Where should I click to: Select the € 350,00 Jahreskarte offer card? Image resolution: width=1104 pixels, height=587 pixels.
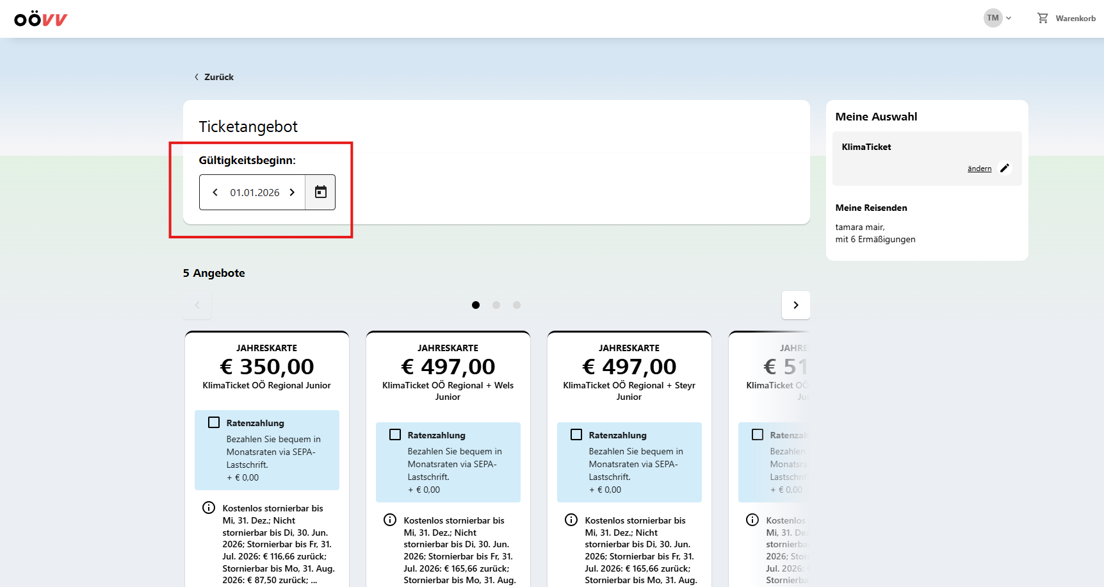pos(266,367)
